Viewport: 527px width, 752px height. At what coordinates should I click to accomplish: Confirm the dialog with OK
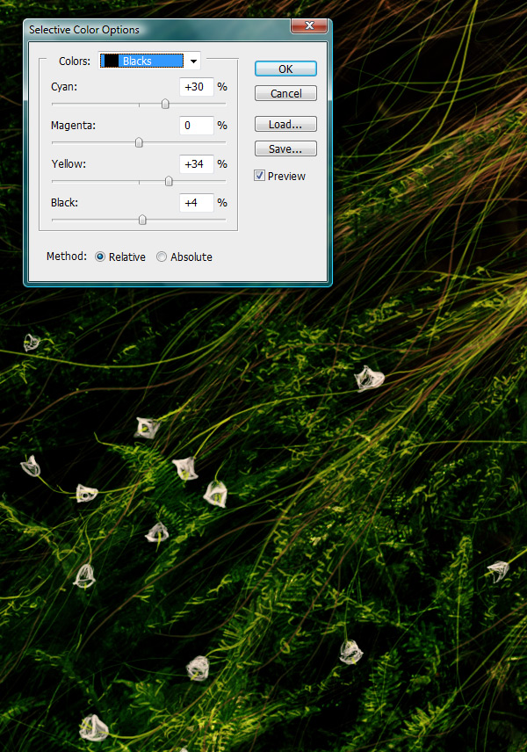[285, 69]
